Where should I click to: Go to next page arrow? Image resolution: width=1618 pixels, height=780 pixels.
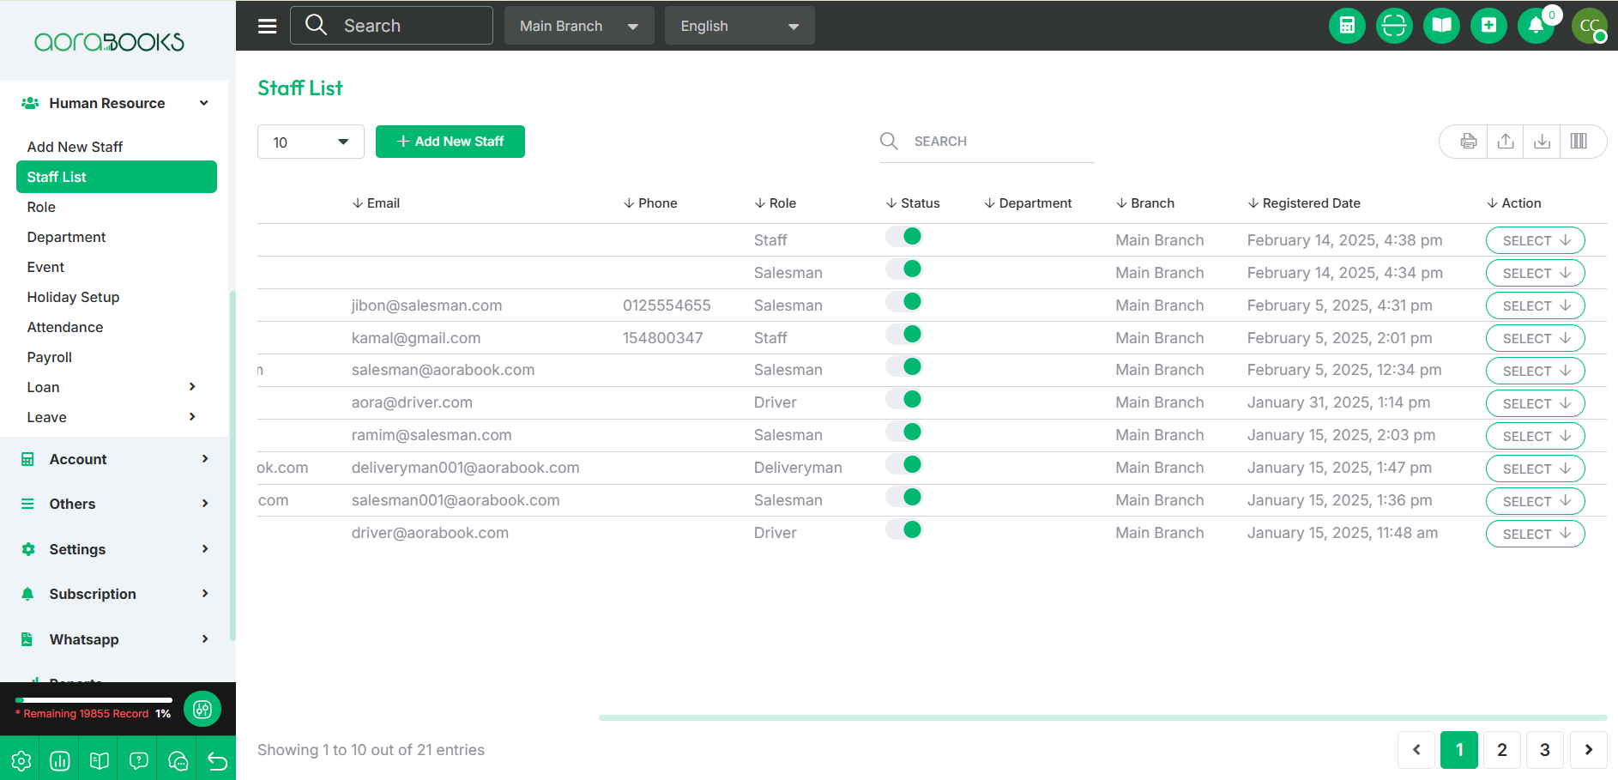point(1589,750)
